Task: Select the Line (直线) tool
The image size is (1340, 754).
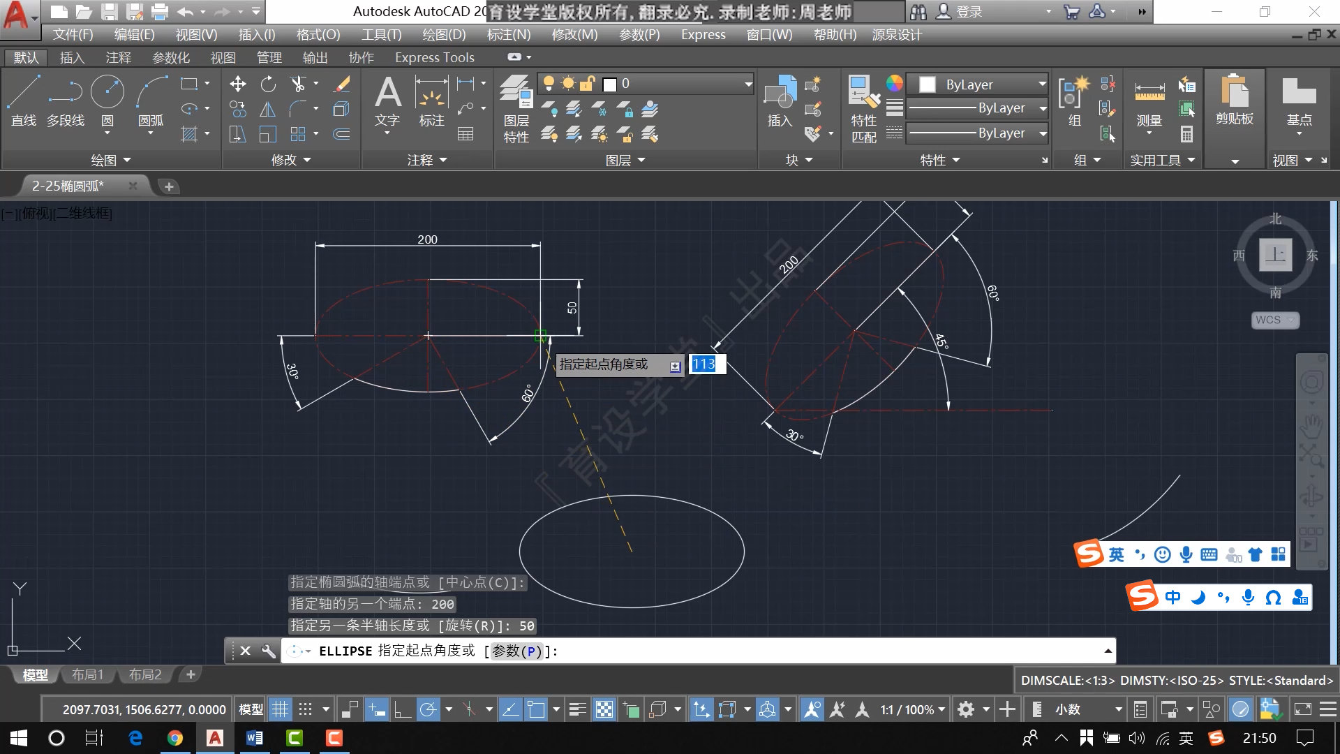Action: pyautogui.click(x=24, y=101)
